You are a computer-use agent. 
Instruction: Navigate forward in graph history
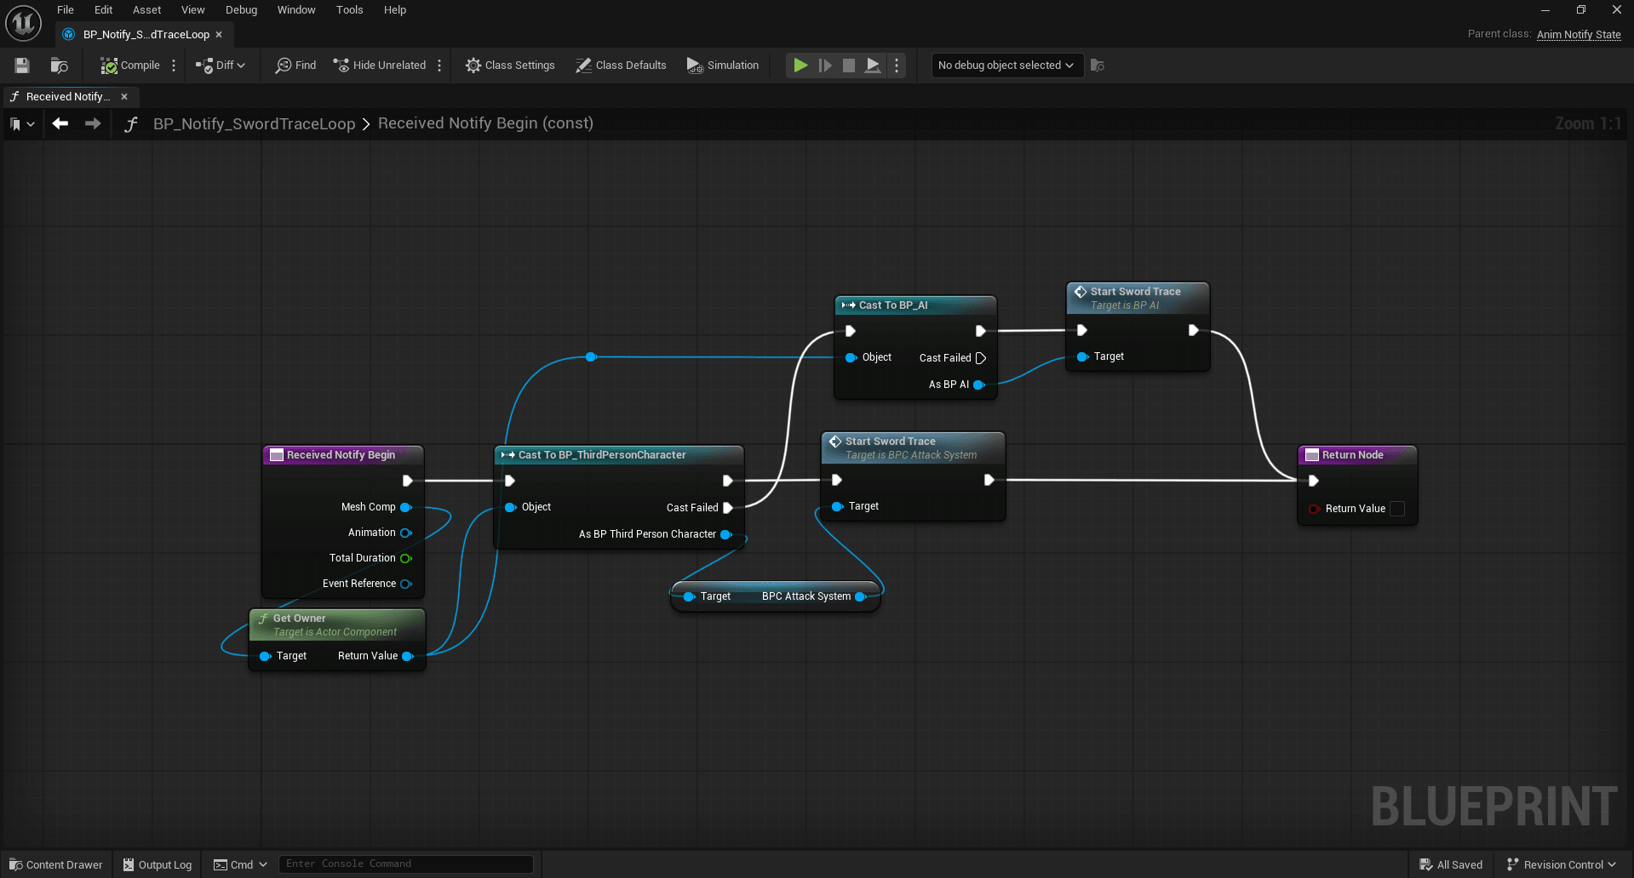pos(93,124)
